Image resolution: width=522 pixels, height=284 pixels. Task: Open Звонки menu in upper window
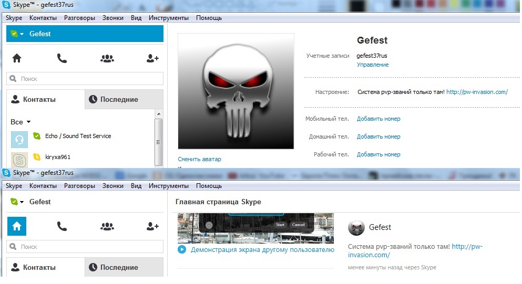coord(113,18)
